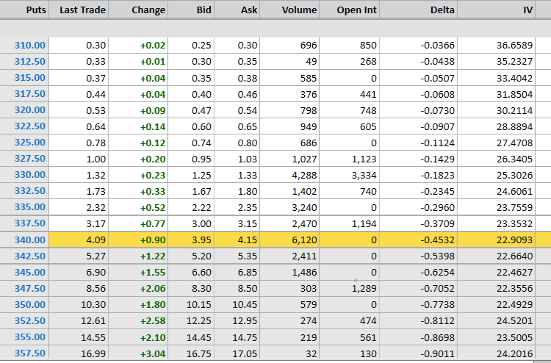Click the bid value 3.95
This screenshot has height=363, width=551.
point(201,240)
